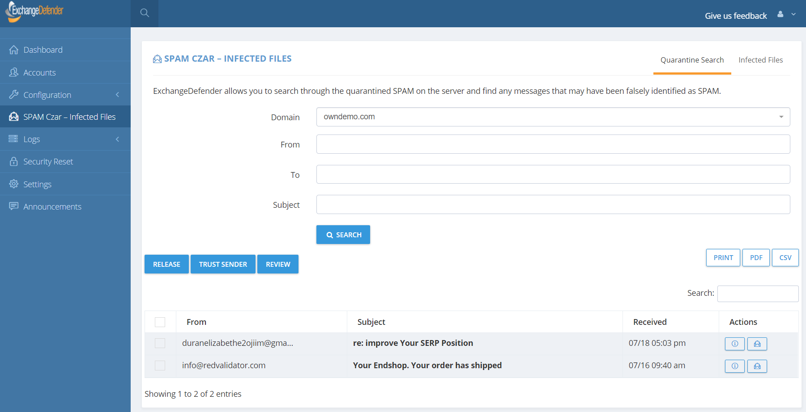
Task: Click sender info@redvalidator.com
Action: 224,365
